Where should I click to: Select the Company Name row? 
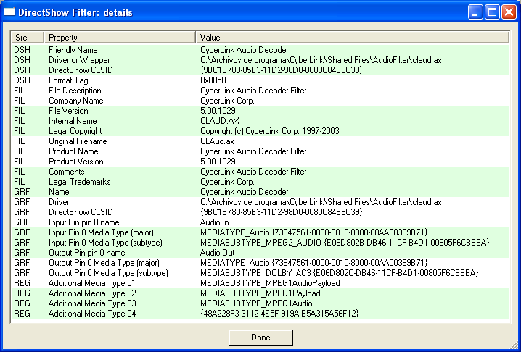pos(260,101)
